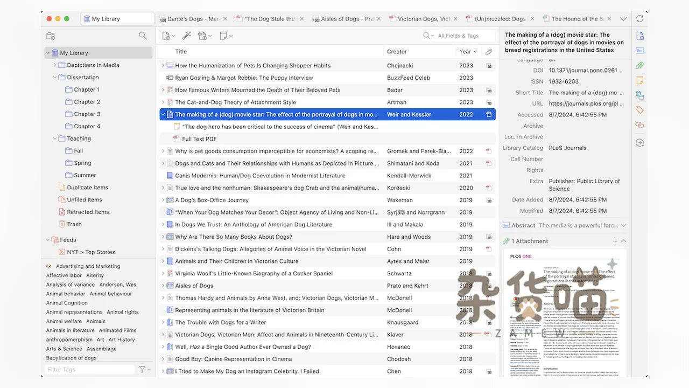The height and width of the screenshot is (388, 689).
Task: Click the add attachment plus icon
Action: click(615, 241)
